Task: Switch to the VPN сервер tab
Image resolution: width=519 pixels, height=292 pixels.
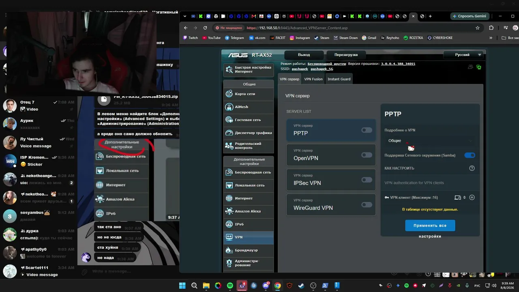Action: (290, 79)
